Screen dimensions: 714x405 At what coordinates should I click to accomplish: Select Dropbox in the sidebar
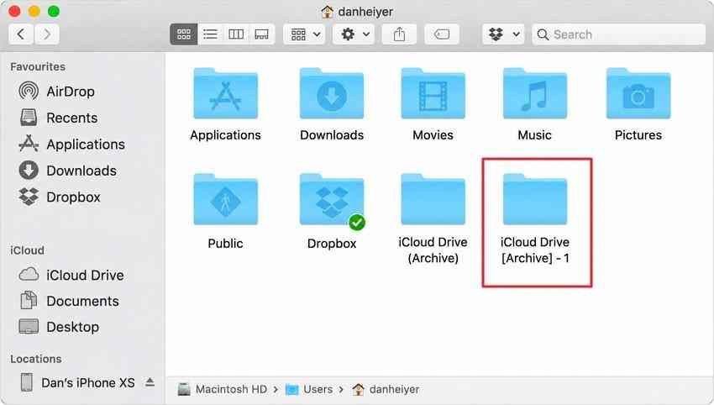coord(59,197)
